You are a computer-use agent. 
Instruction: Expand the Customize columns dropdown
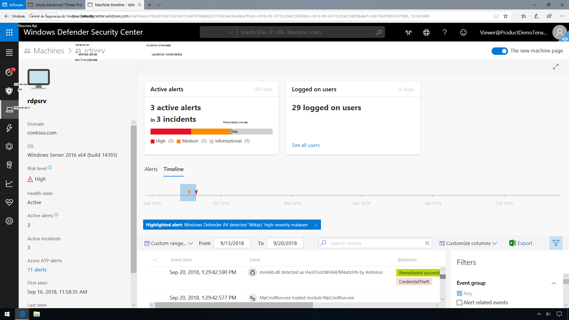468,243
